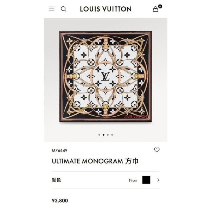This screenshot has width=211, height=211.
Task: Open the 颜色 color row
Action: click(105, 180)
